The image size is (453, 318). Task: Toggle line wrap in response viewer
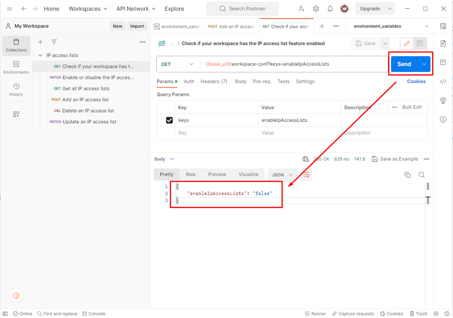click(x=306, y=175)
